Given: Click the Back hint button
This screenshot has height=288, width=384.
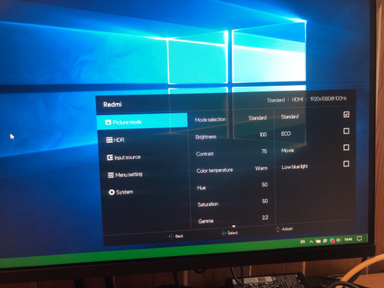Looking at the screenshot, I should coord(176,236).
